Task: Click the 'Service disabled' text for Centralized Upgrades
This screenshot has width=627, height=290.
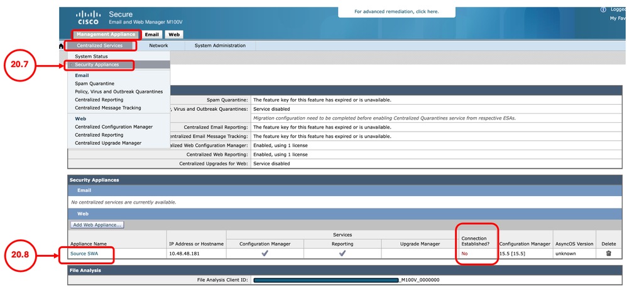Action: point(271,163)
